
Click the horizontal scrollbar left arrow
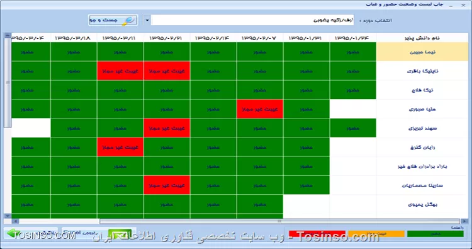tap(14, 221)
